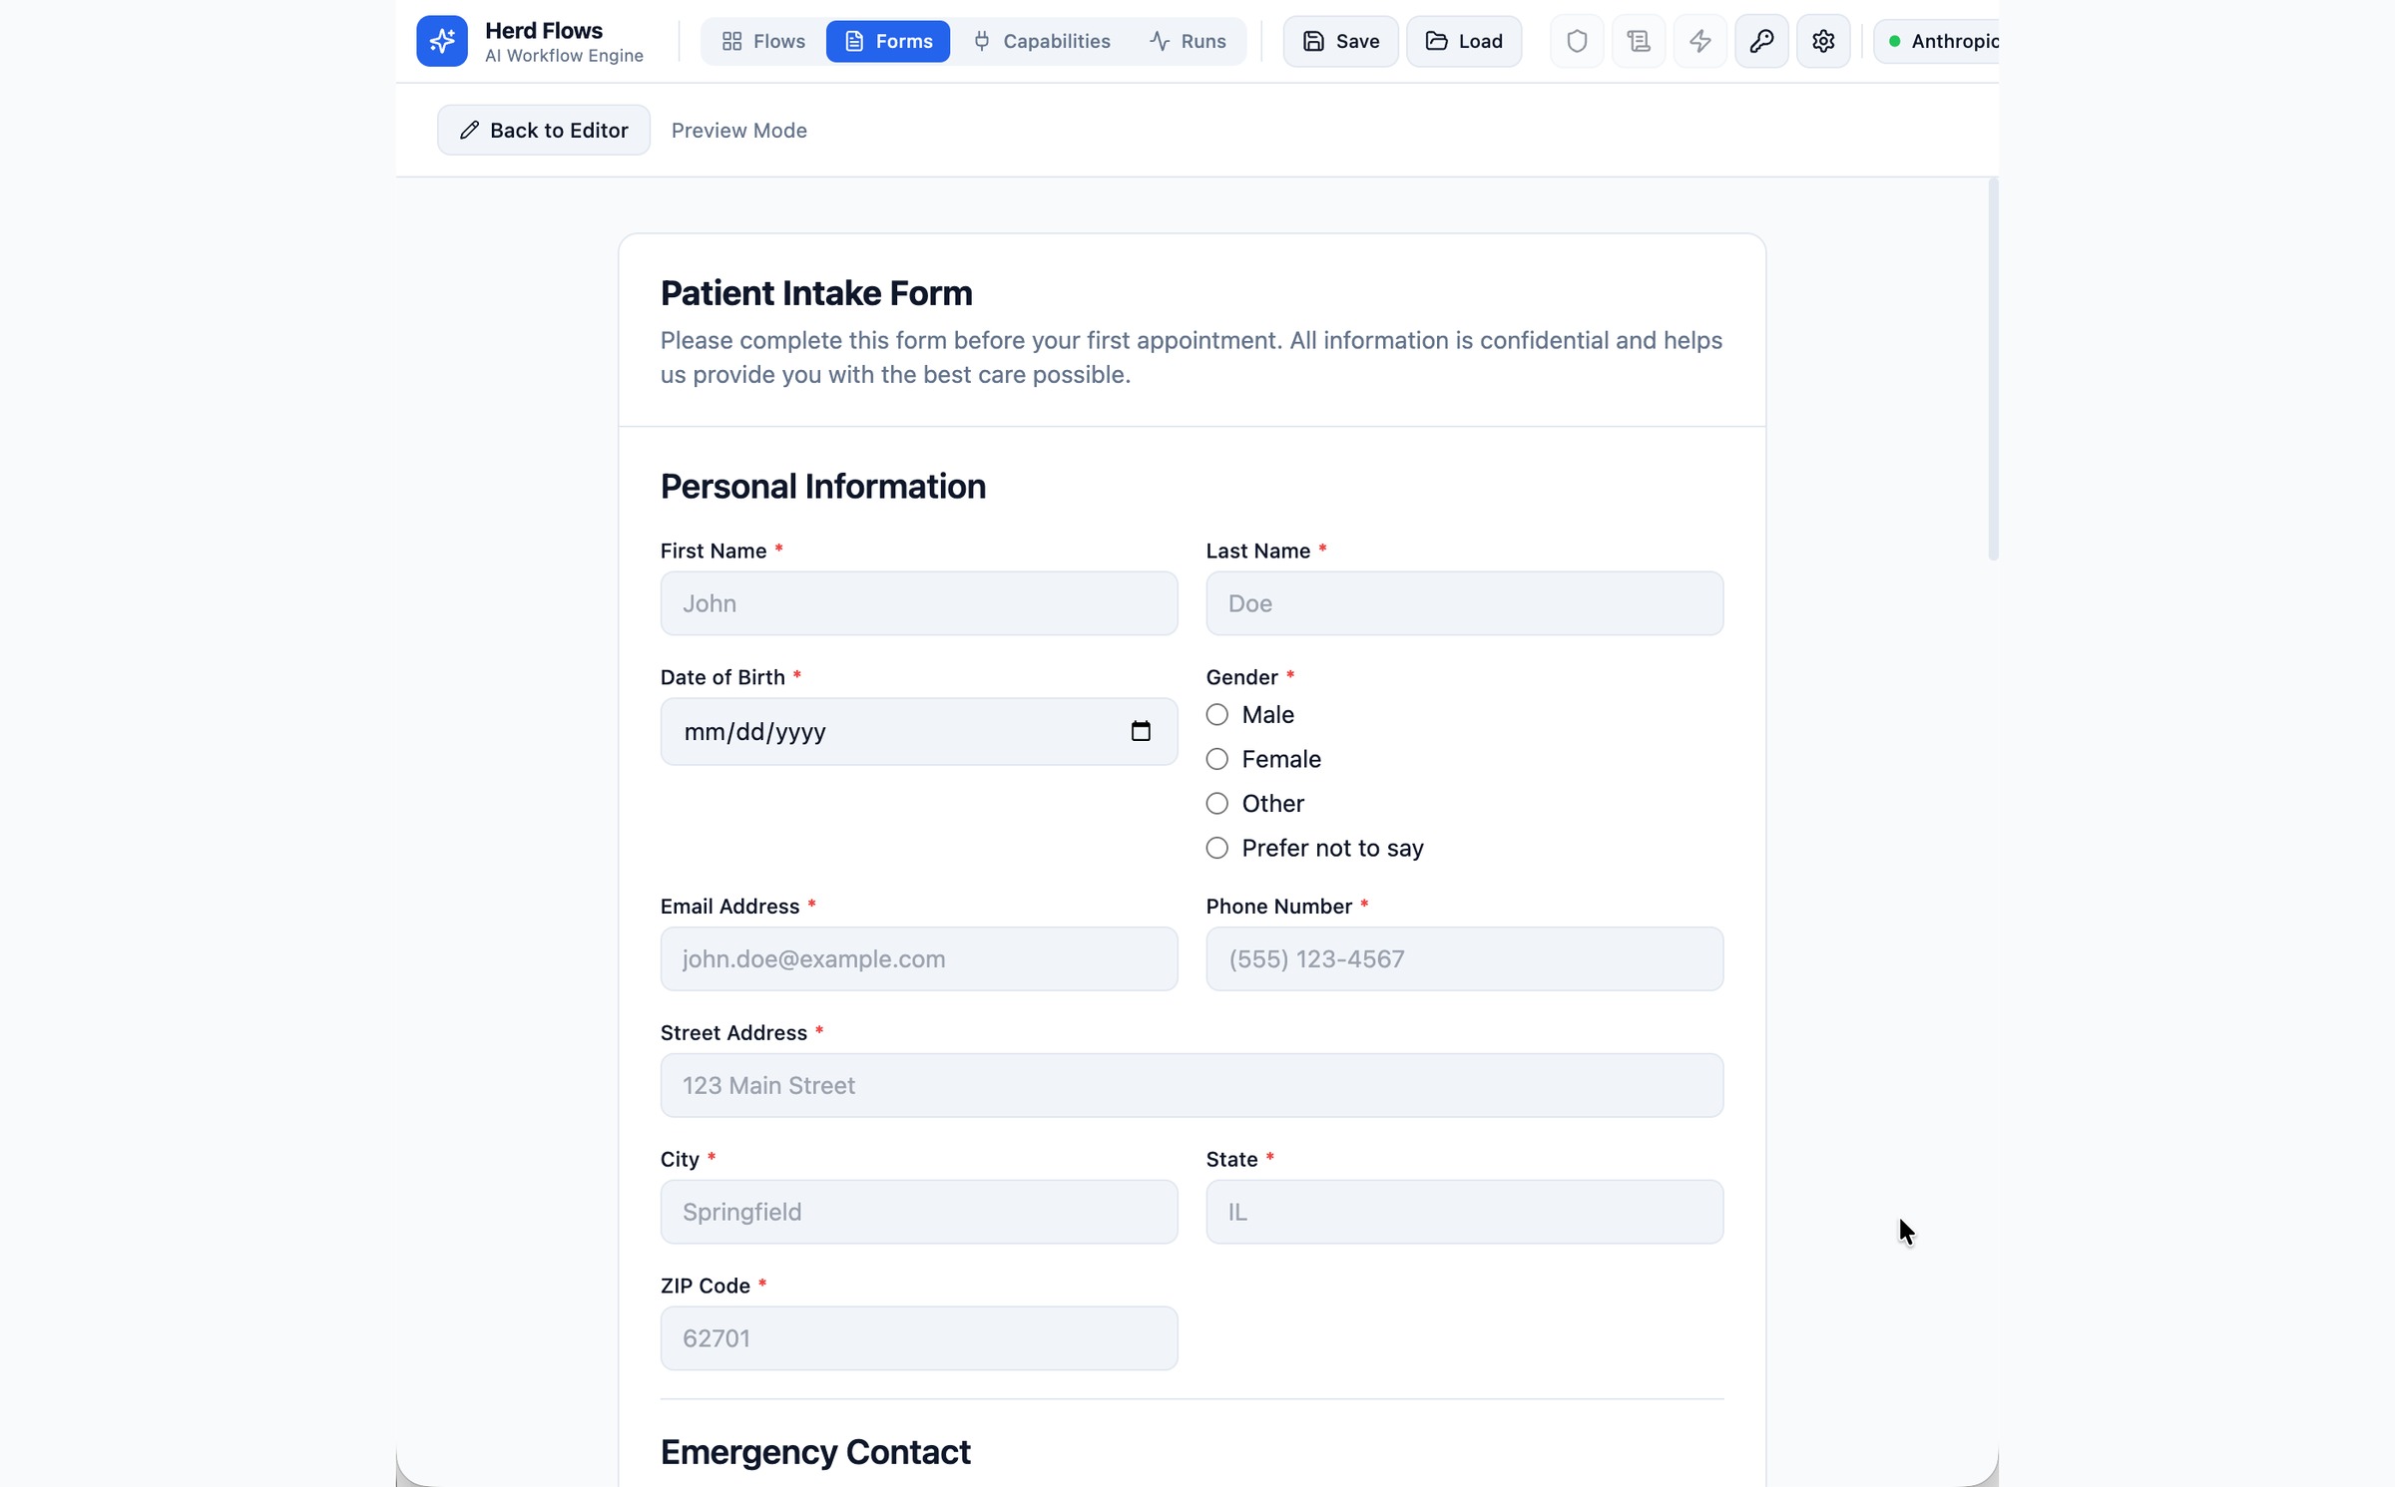Open the Date of Birth calendar picker icon
Image resolution: width=2395 pixels, height=1487 pixels.
click(1141, 731)
